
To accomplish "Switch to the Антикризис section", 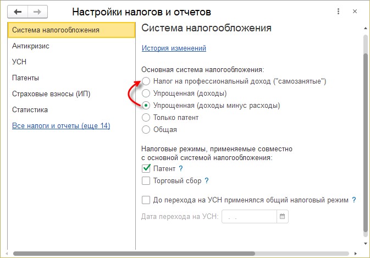I will (71, 46).
